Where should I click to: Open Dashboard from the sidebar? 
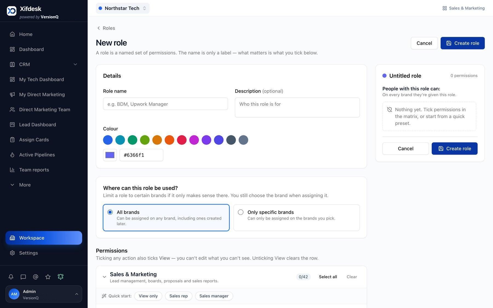[44, 49]
